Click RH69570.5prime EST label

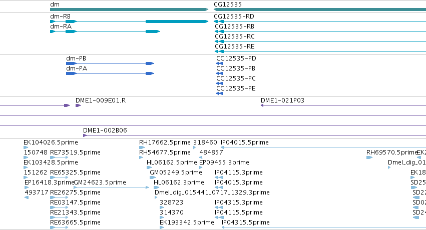[392, 152]
